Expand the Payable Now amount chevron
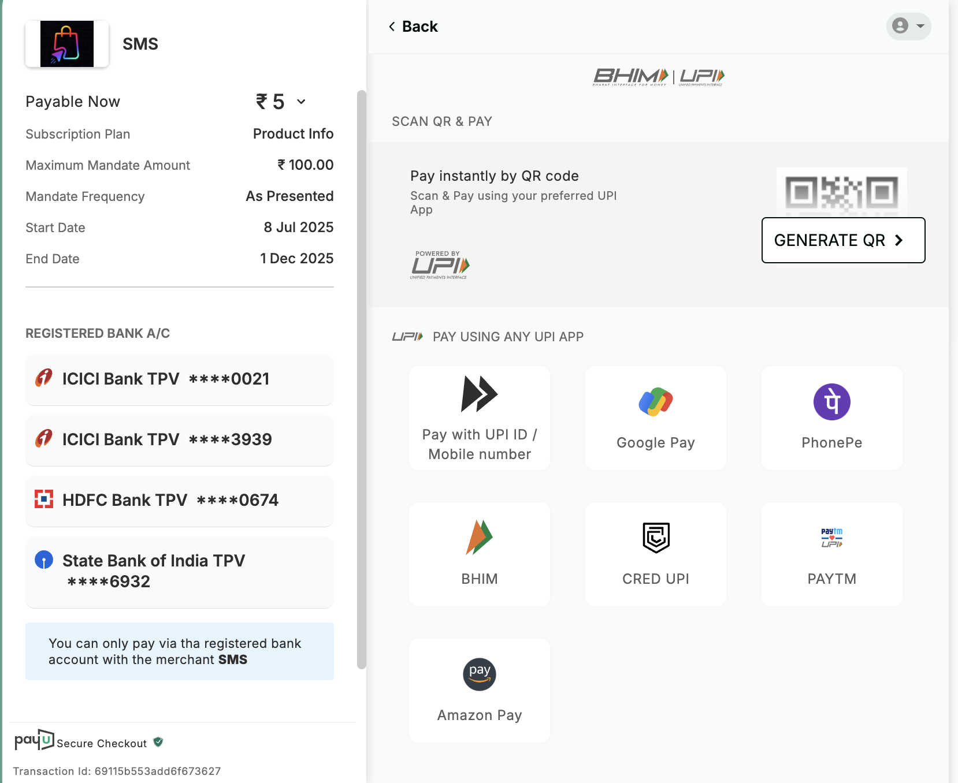958x783 pixels. pyautogui.click(x=301, y=102)
